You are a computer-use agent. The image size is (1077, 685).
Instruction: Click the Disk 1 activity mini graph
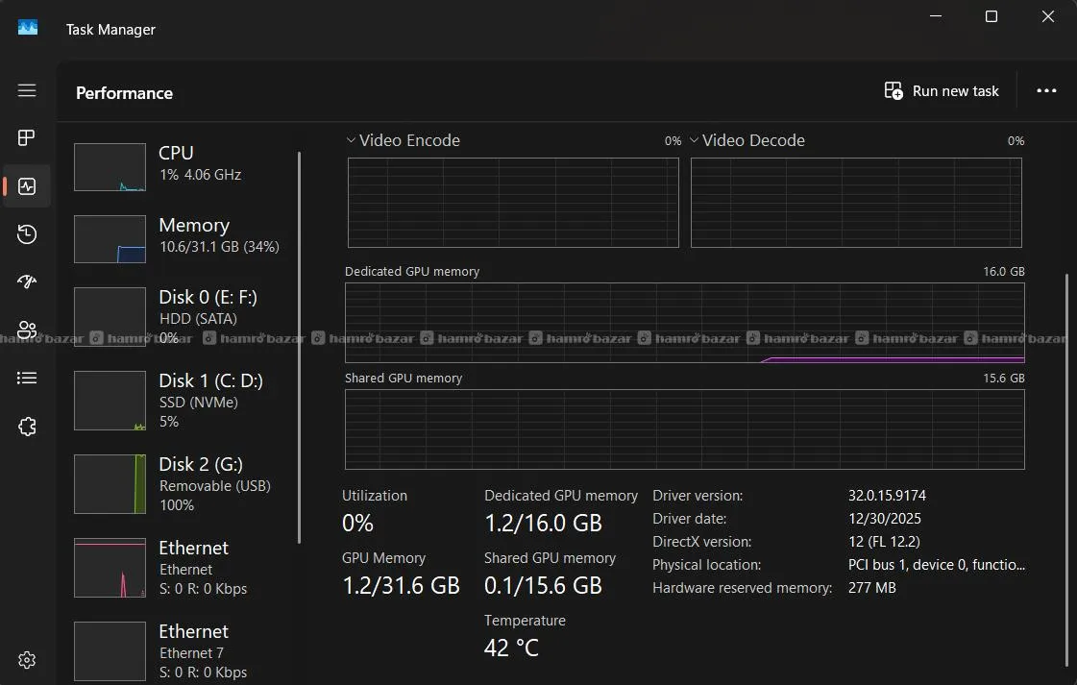(110, 401)
